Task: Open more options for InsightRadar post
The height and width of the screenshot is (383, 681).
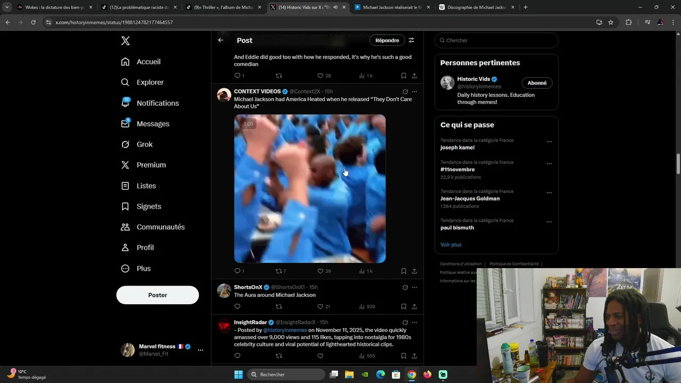Action: click(414, 322)
